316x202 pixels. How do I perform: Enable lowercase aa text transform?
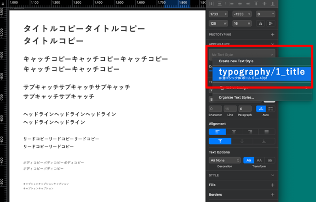[x=270, y=160]
